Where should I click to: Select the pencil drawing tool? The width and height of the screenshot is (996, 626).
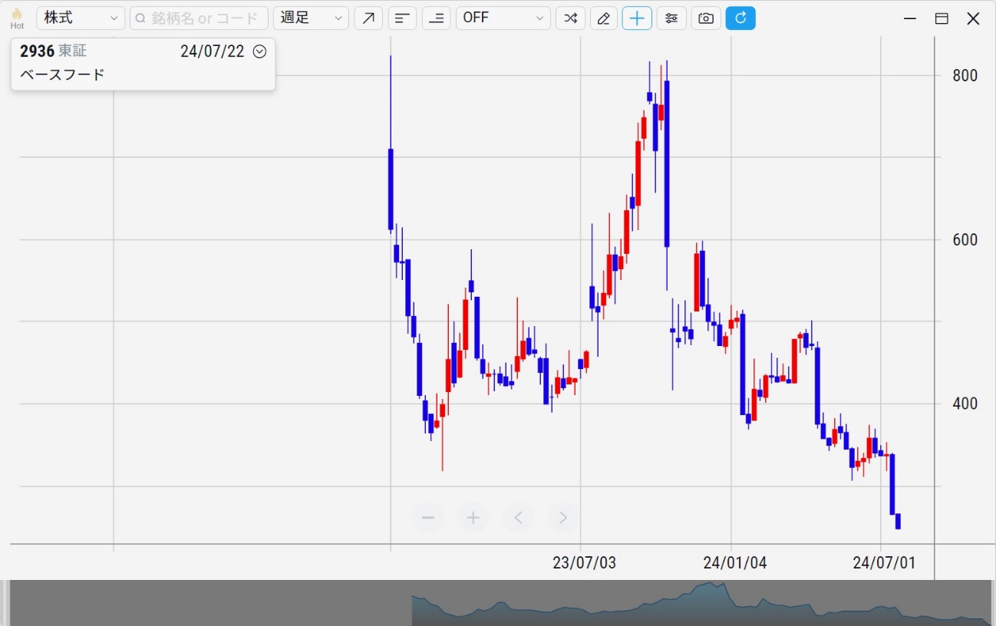[604, 18]
